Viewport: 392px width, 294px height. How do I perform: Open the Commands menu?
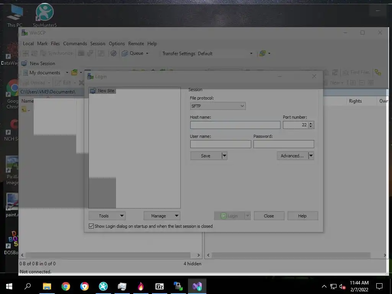75,44
